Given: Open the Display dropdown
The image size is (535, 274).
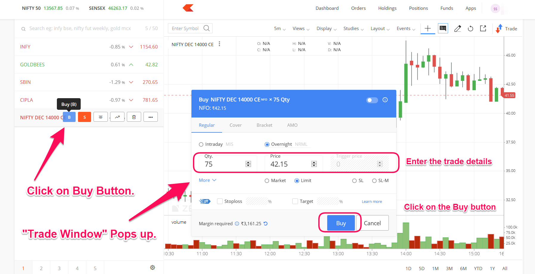Looking at the screenshot, I should click(x=327, y=29).
